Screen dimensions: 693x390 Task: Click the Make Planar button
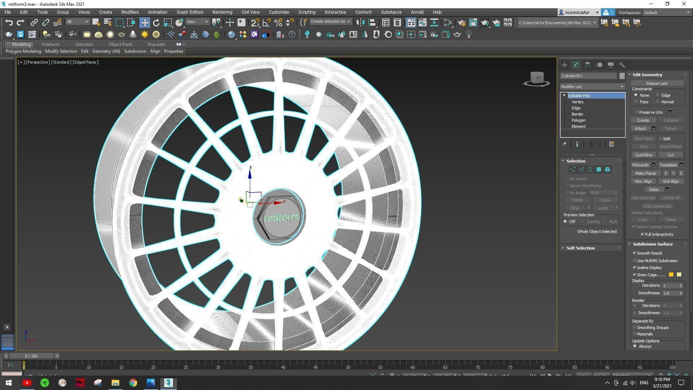click(645, 173)
